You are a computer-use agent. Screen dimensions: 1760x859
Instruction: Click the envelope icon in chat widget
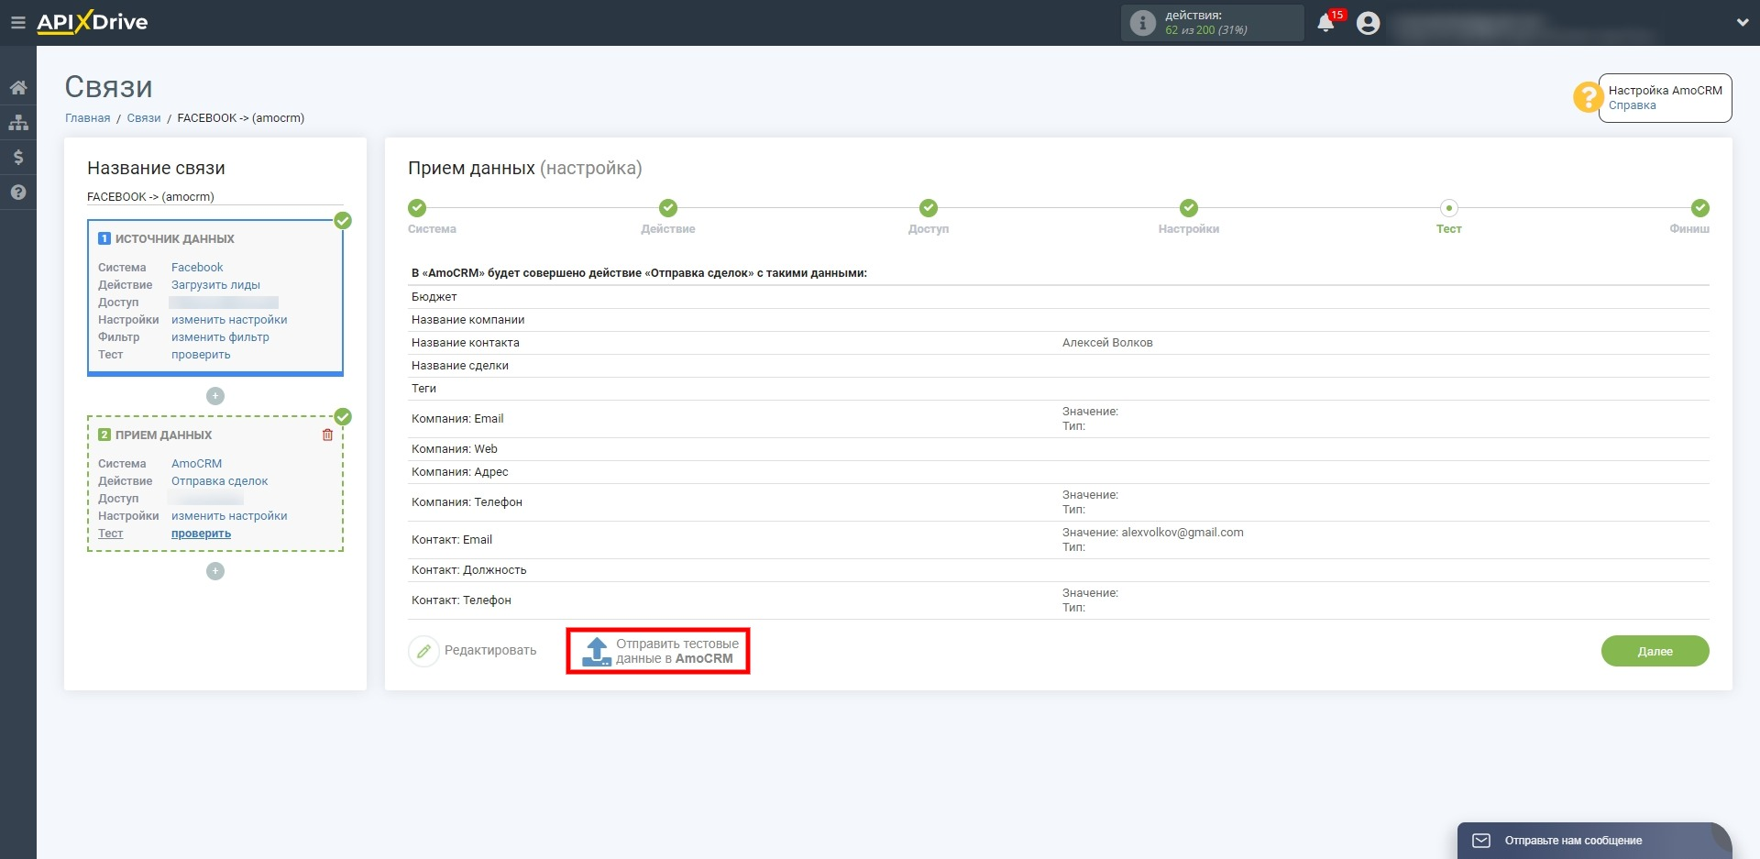point(1481,841)
